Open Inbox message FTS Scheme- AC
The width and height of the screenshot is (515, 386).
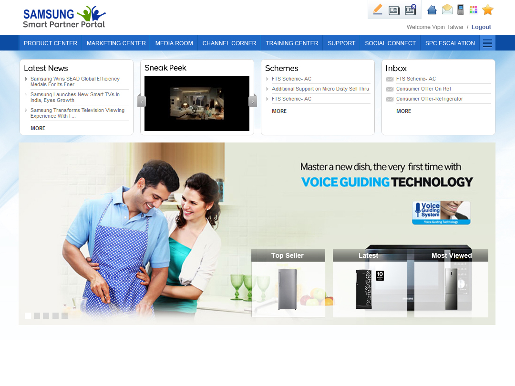(416, 79)
